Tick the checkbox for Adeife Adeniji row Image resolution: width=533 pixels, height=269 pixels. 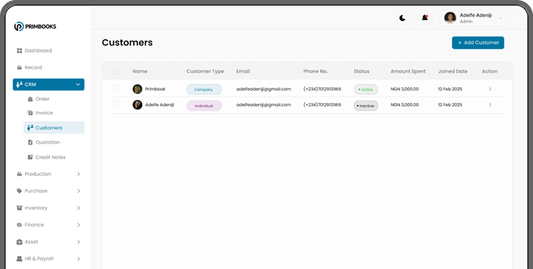[x=115, y=103]
